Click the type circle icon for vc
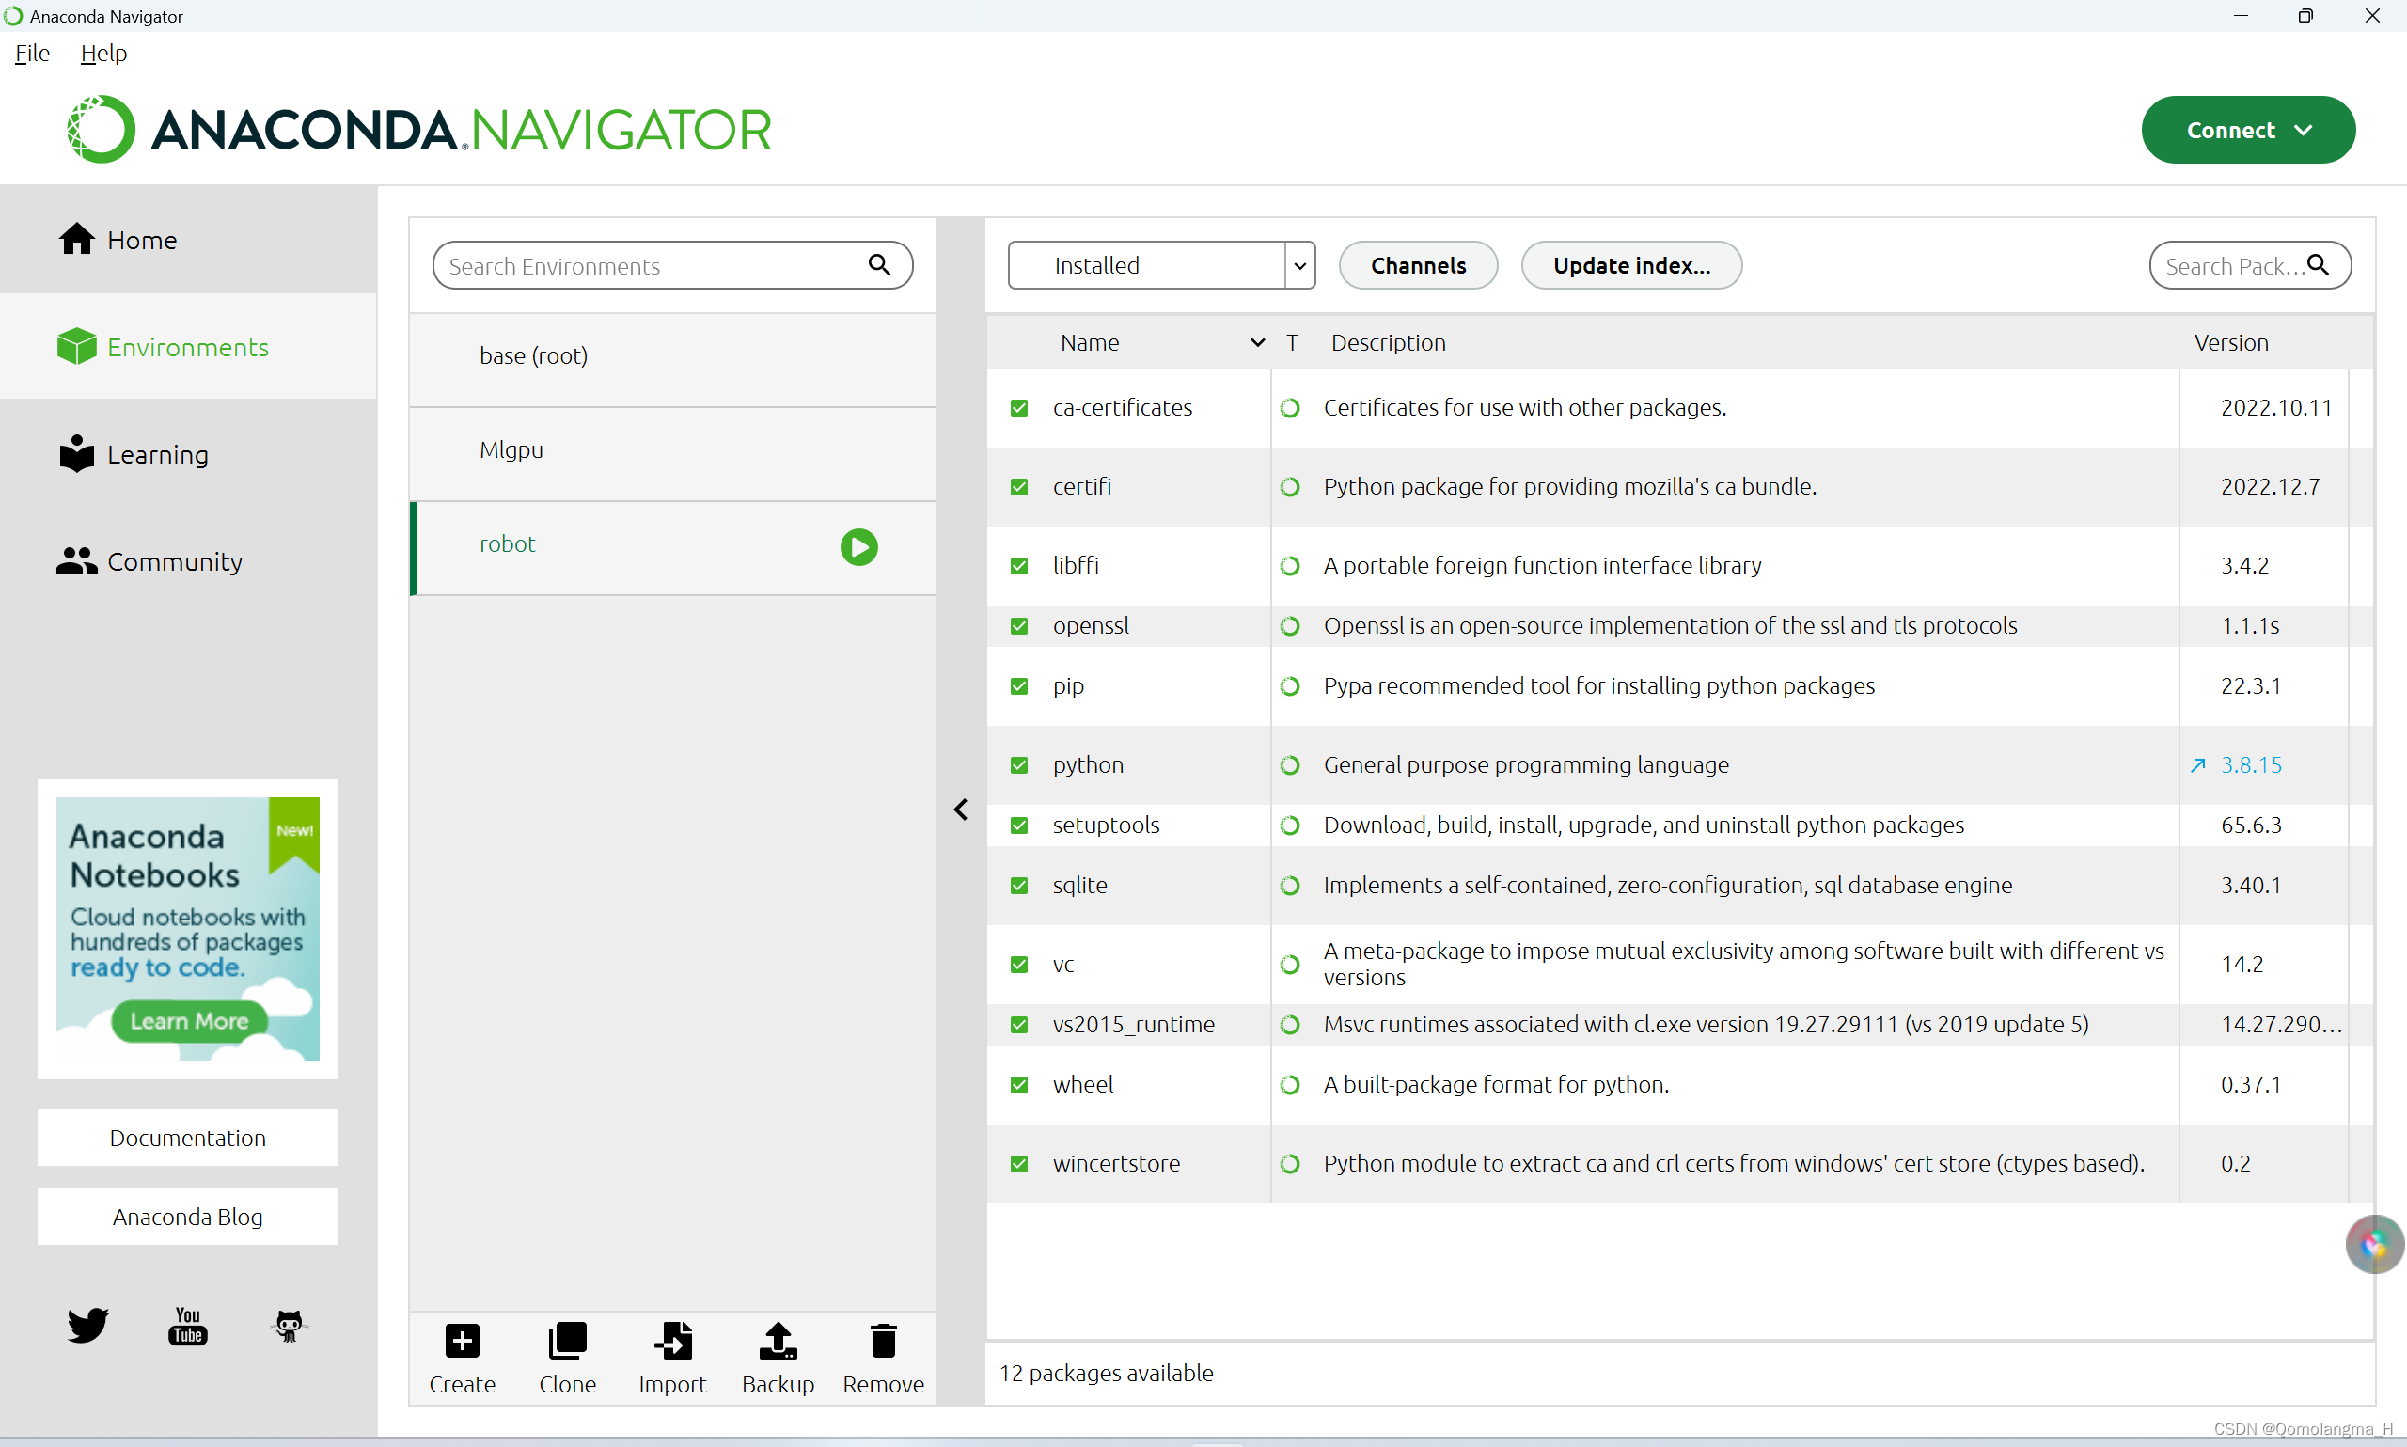 tap(1290, 965)
